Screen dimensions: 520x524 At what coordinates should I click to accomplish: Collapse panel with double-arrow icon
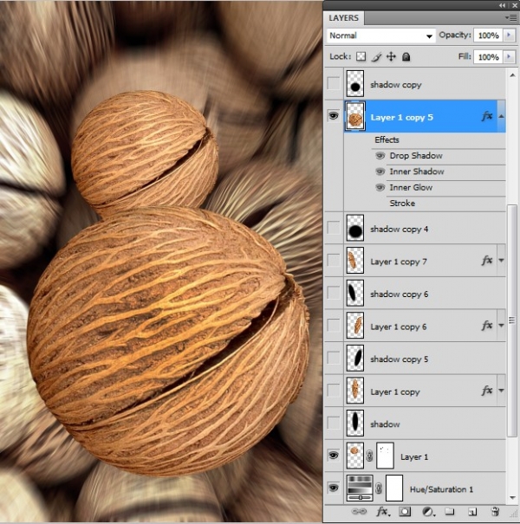coord(502,6)
